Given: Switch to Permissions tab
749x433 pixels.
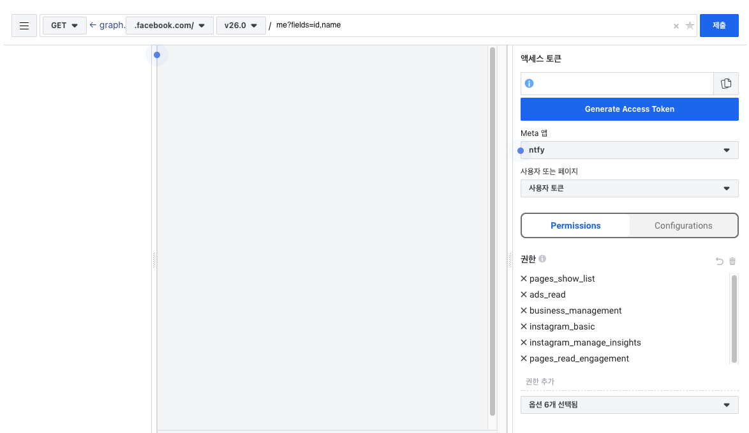Looking at the screenshot, I should (x=575, y=225).
